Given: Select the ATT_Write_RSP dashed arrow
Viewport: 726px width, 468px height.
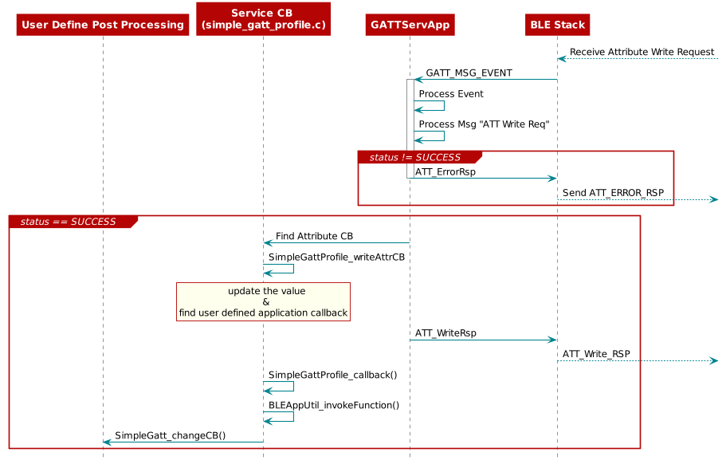Looking at the screenshot, I should coord(638,360).
